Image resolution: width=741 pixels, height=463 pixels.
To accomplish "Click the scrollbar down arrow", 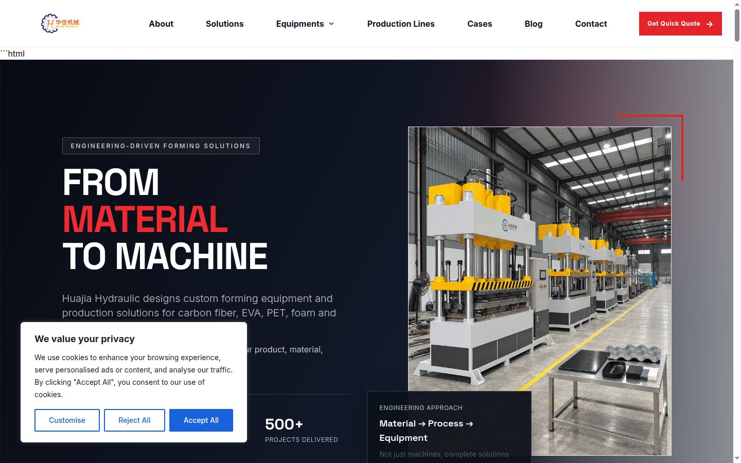I will click(737, 458).
